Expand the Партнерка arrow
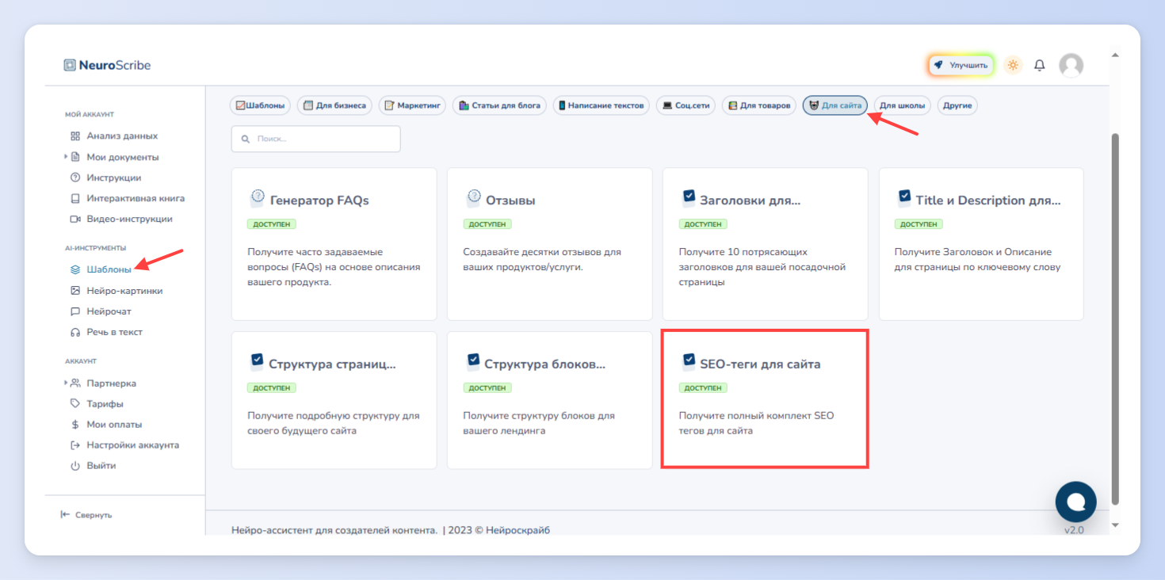The width and height of the screenshot is (1165, 580). [66, 383]
